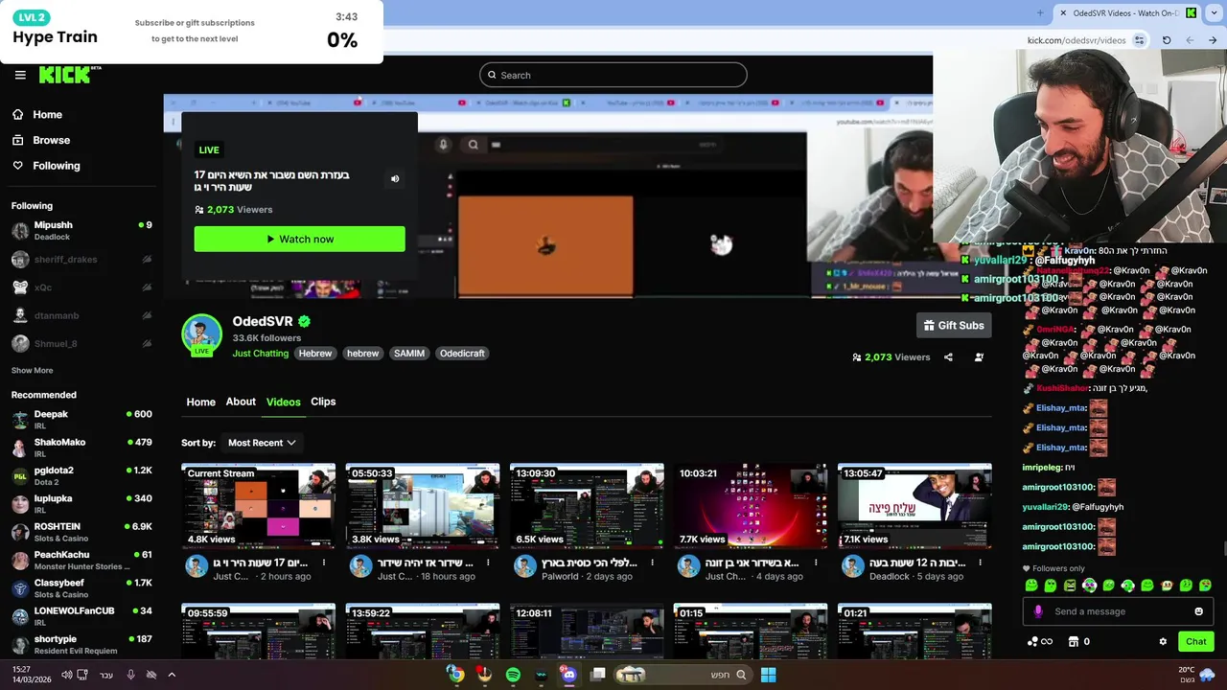This screenshot has width=1227, height=690.
Task: Click the Hebrew tag with capital H
Action: (x=314, y=354)
